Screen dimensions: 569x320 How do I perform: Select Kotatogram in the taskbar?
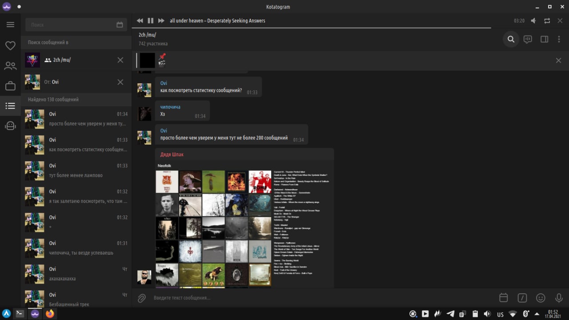[35, 314]
